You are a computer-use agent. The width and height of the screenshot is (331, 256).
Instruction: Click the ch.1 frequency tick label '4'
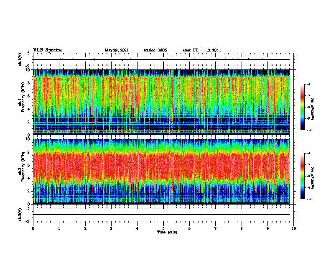30,109
